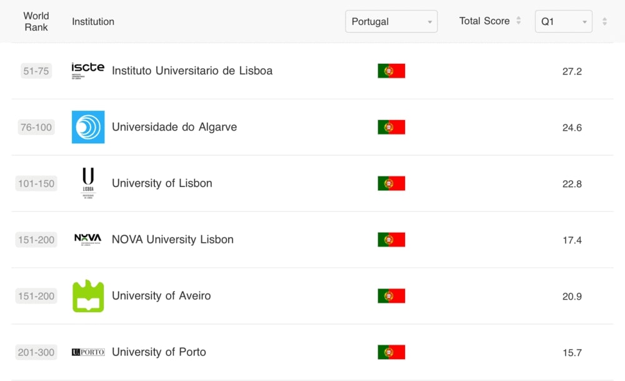The image size is (625, 381).
Task: Click the University of Lisbon logo
Action: 88,183
